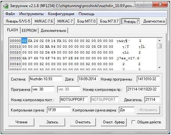
Task: Click the Чтение button
Action: (x=21, y=122)
